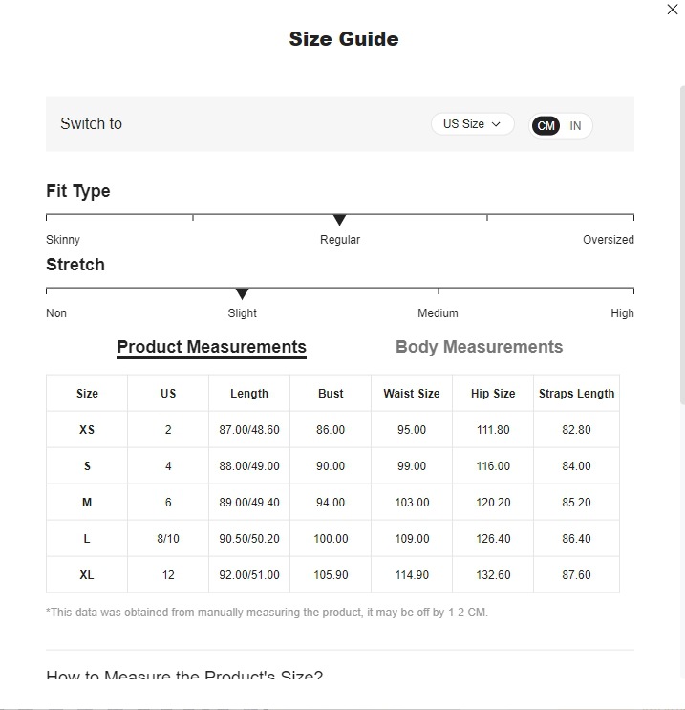Screen dimensions: 685x710
Task: Click the M size row label
Action: click(87, 503)
